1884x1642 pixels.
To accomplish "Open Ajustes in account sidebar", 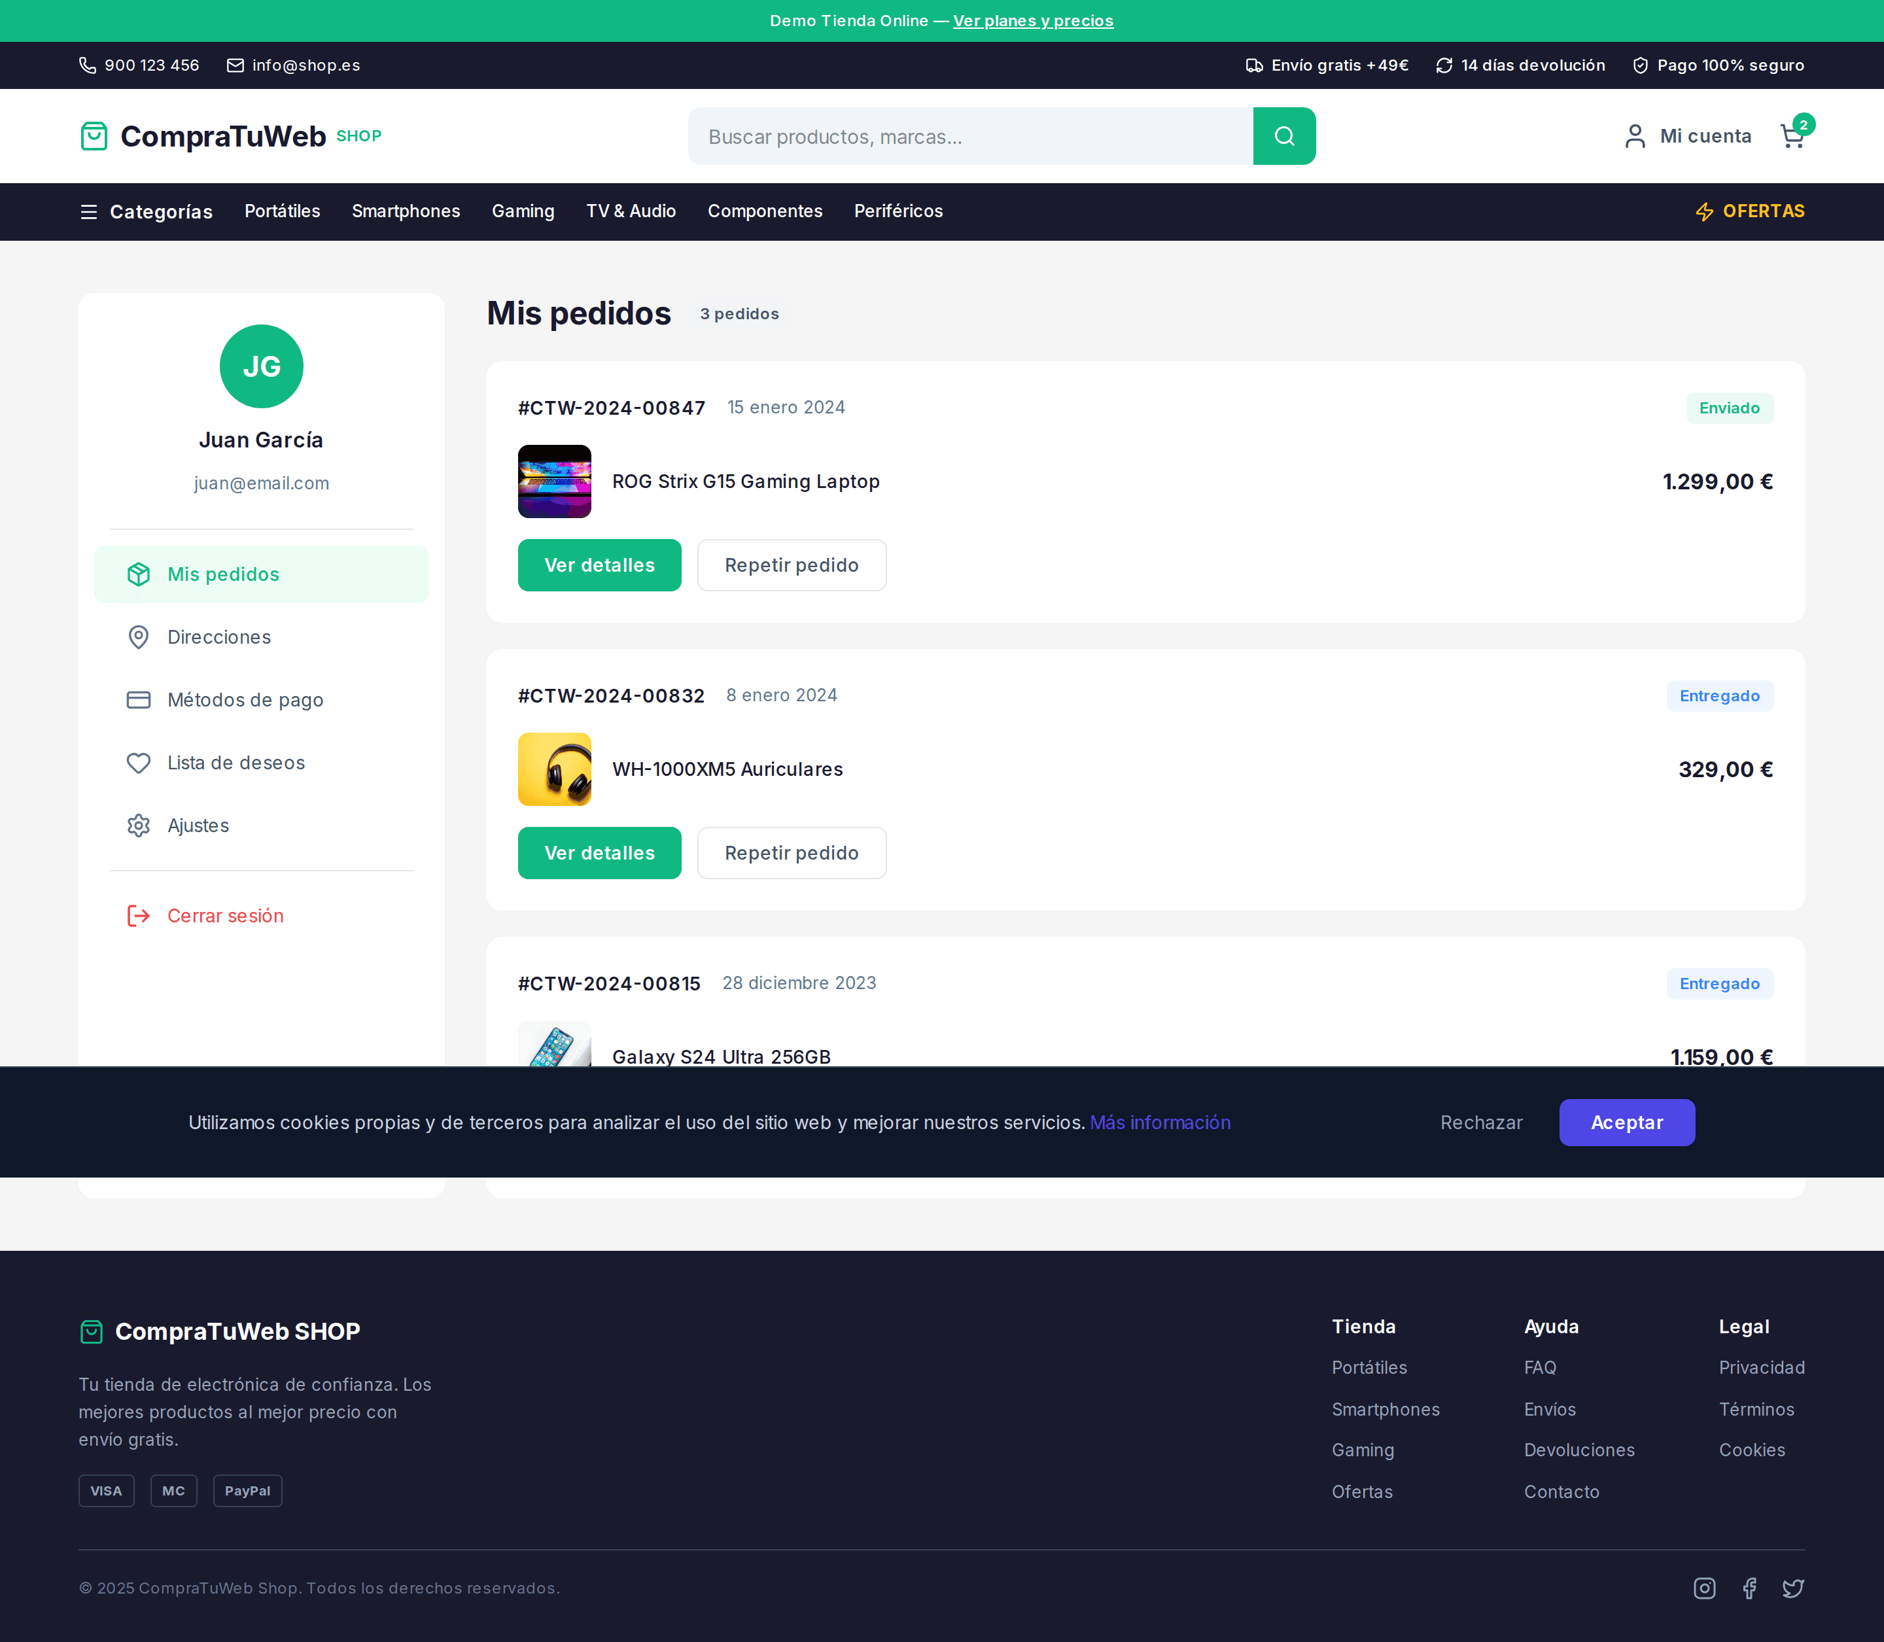I will coord(198,826).
